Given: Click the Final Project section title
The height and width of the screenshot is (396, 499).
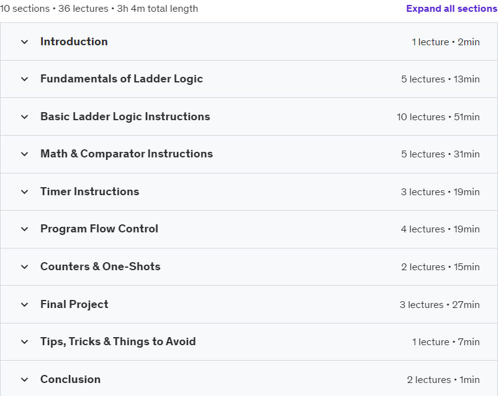Looking at the screenshot, I should point(74,304).
